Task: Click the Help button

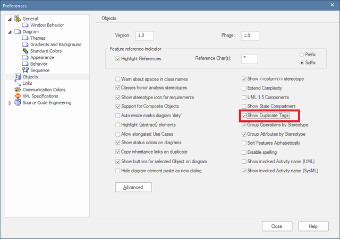Action: click(x=313, y=226)
